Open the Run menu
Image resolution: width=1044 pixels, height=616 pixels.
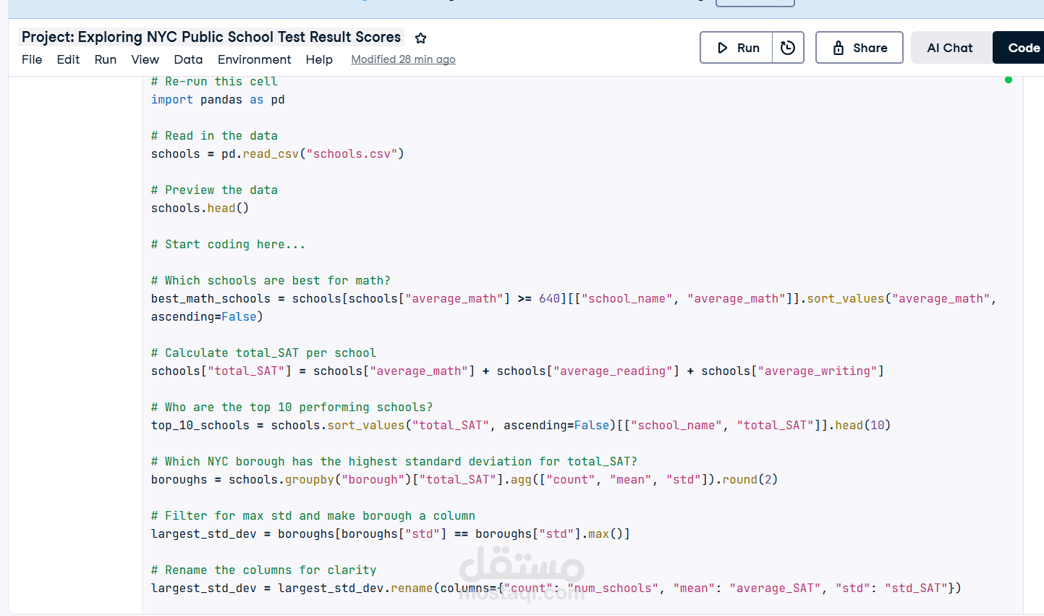[106, 59]
